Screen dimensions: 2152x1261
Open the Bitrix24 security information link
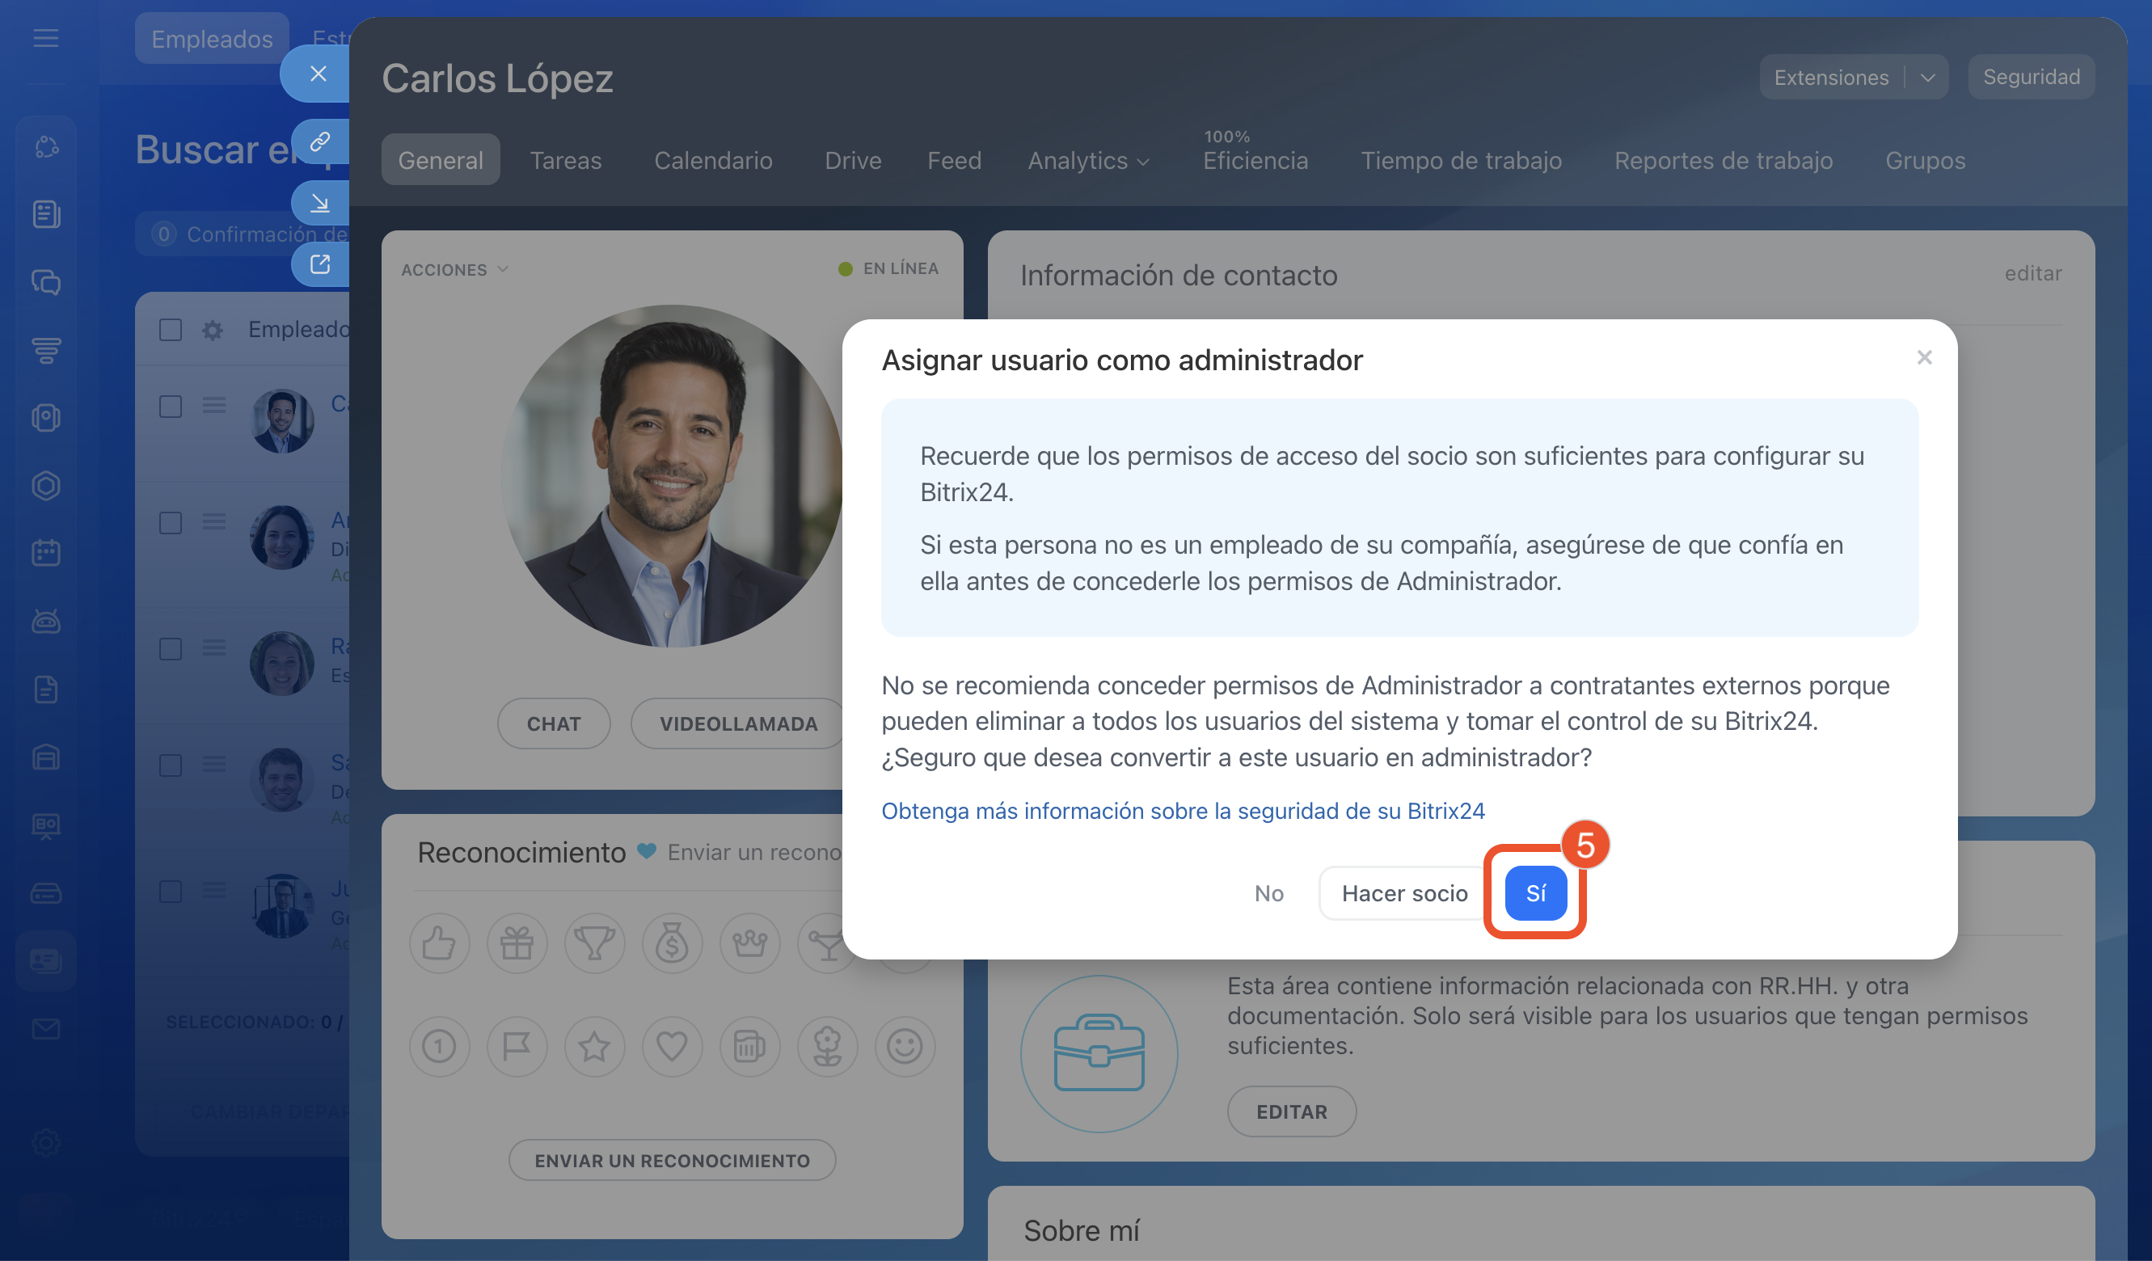[1182, 810]
